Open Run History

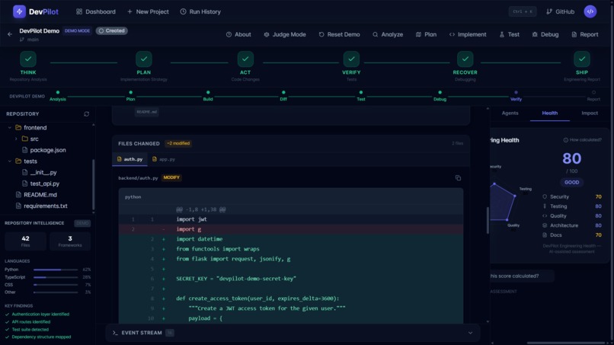pyautogui.click(x=200, y=11)
